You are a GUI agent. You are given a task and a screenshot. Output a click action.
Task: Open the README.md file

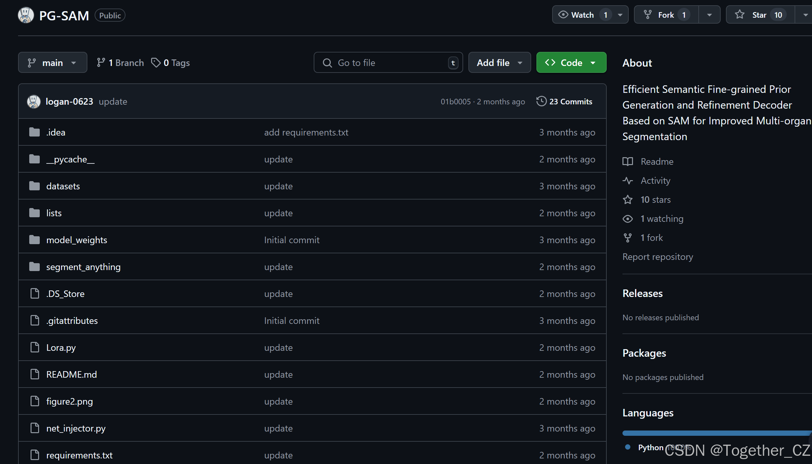71,374
